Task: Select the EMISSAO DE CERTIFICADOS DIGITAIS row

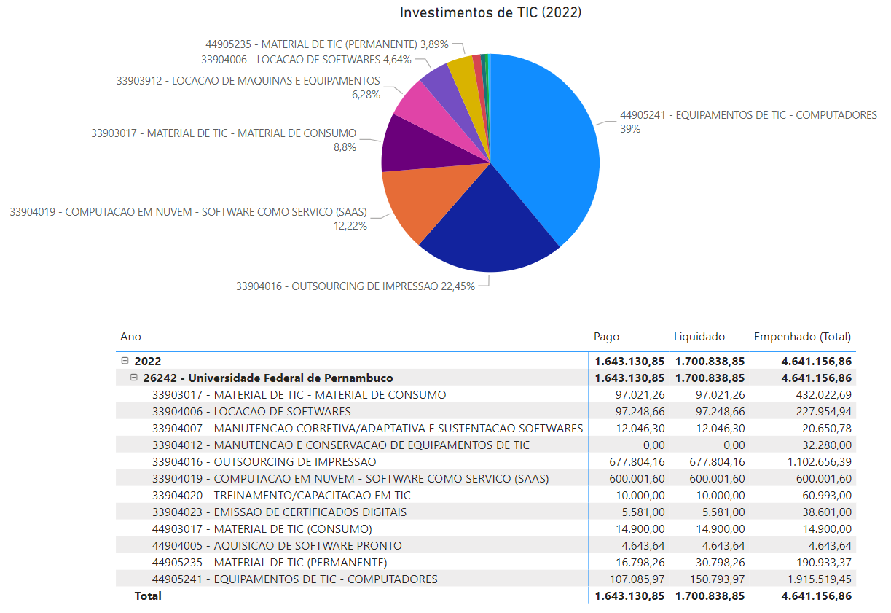Action: tap(279, 512)
